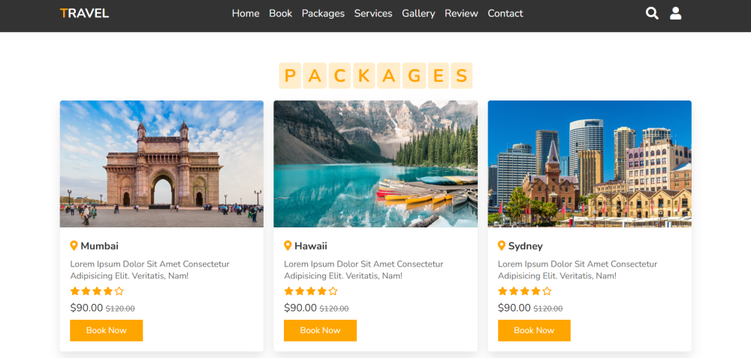Click the location pin beside Sydney
Viewport: 751px width, 358px height.
click(502, 245)
